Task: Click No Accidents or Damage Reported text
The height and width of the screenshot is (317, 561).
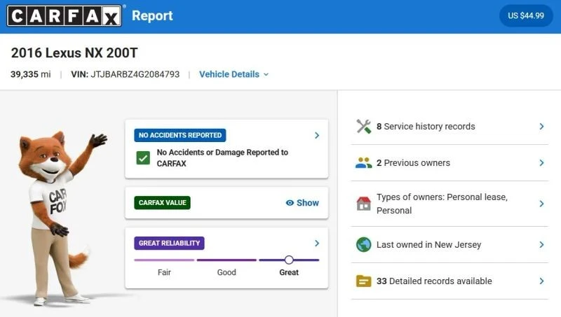Action: [x=222, y=157]
